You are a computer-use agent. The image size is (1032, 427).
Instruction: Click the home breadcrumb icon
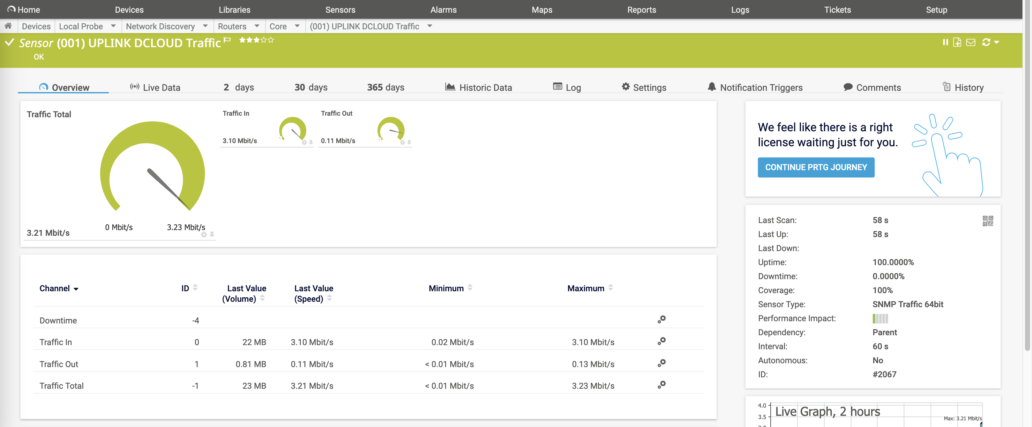8,26
